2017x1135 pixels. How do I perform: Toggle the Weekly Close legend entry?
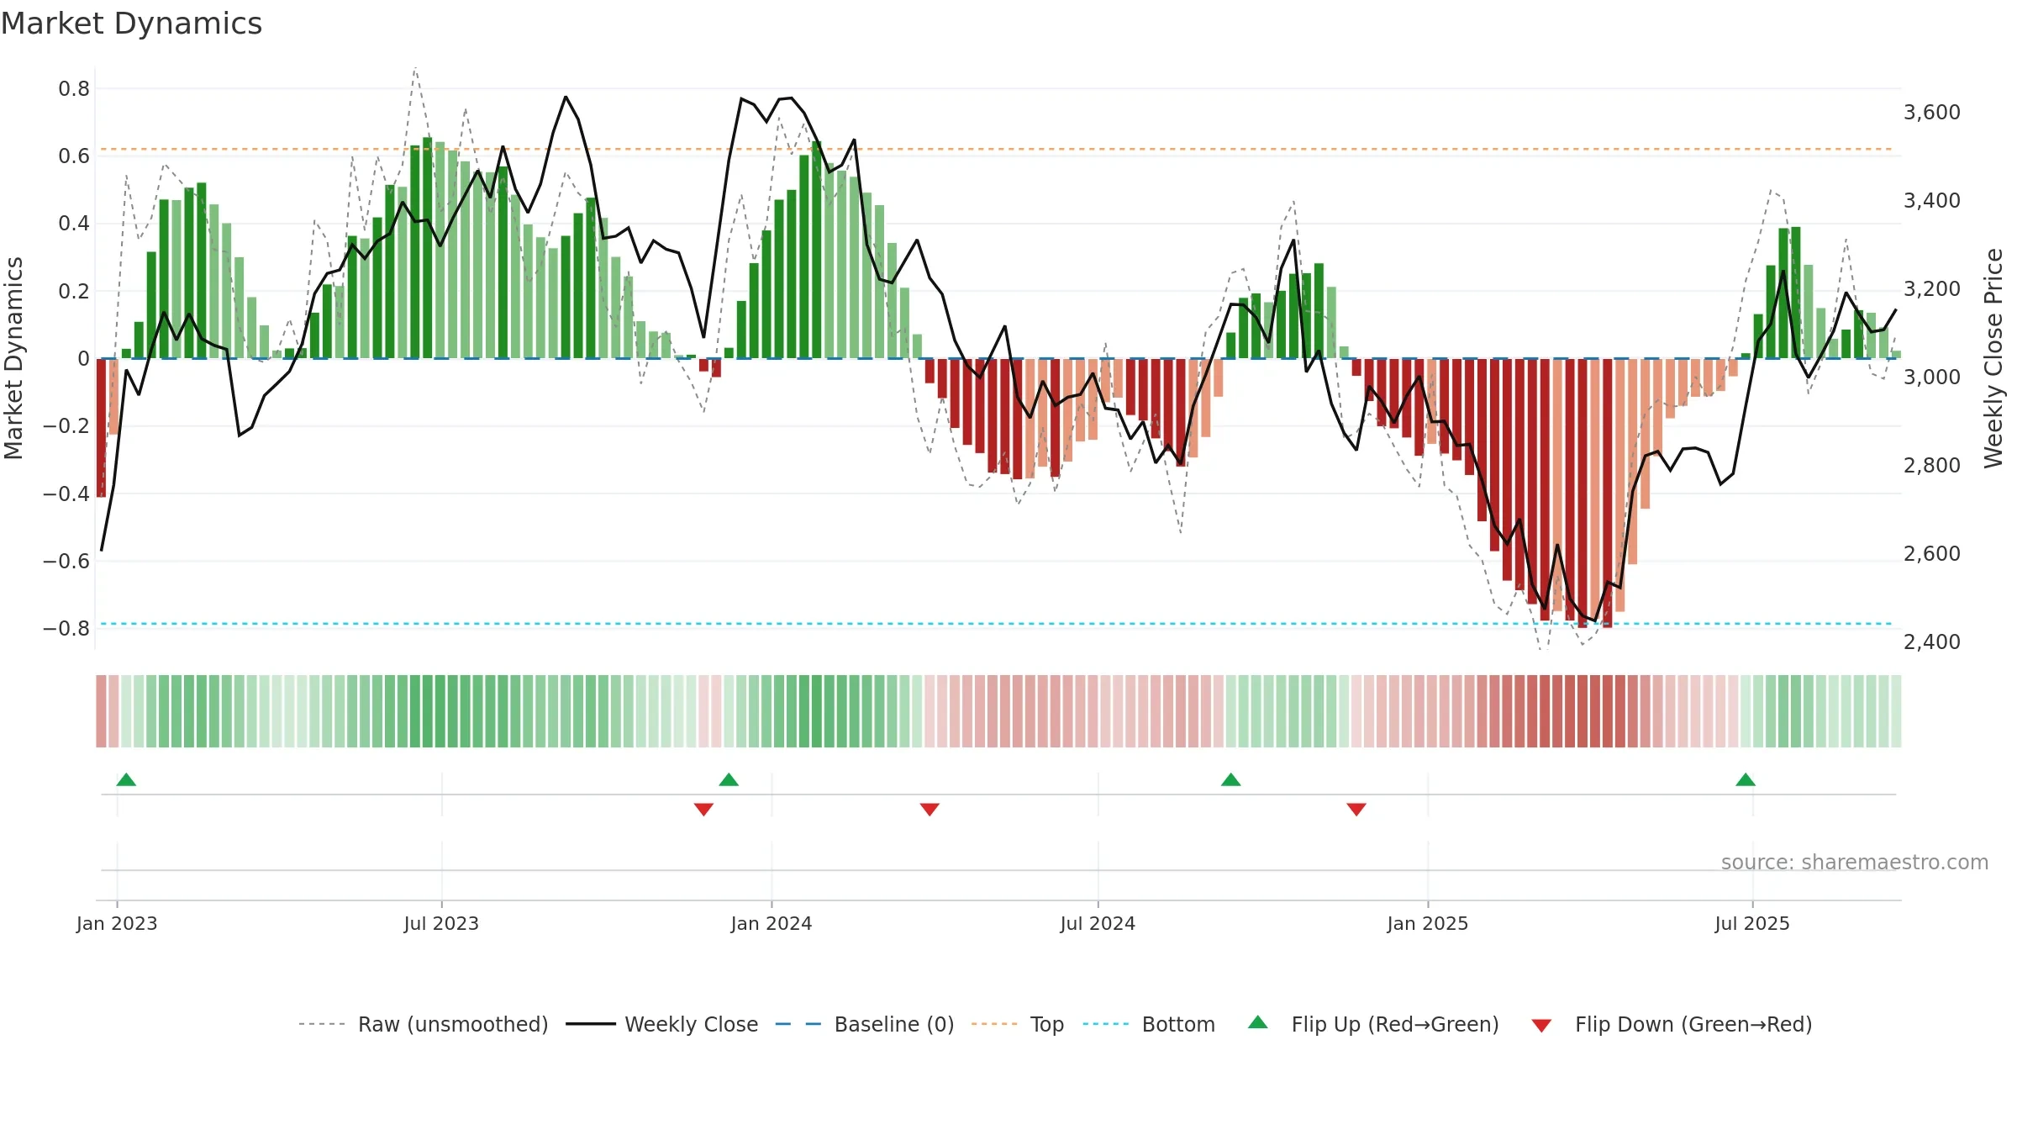point(662,1024)
